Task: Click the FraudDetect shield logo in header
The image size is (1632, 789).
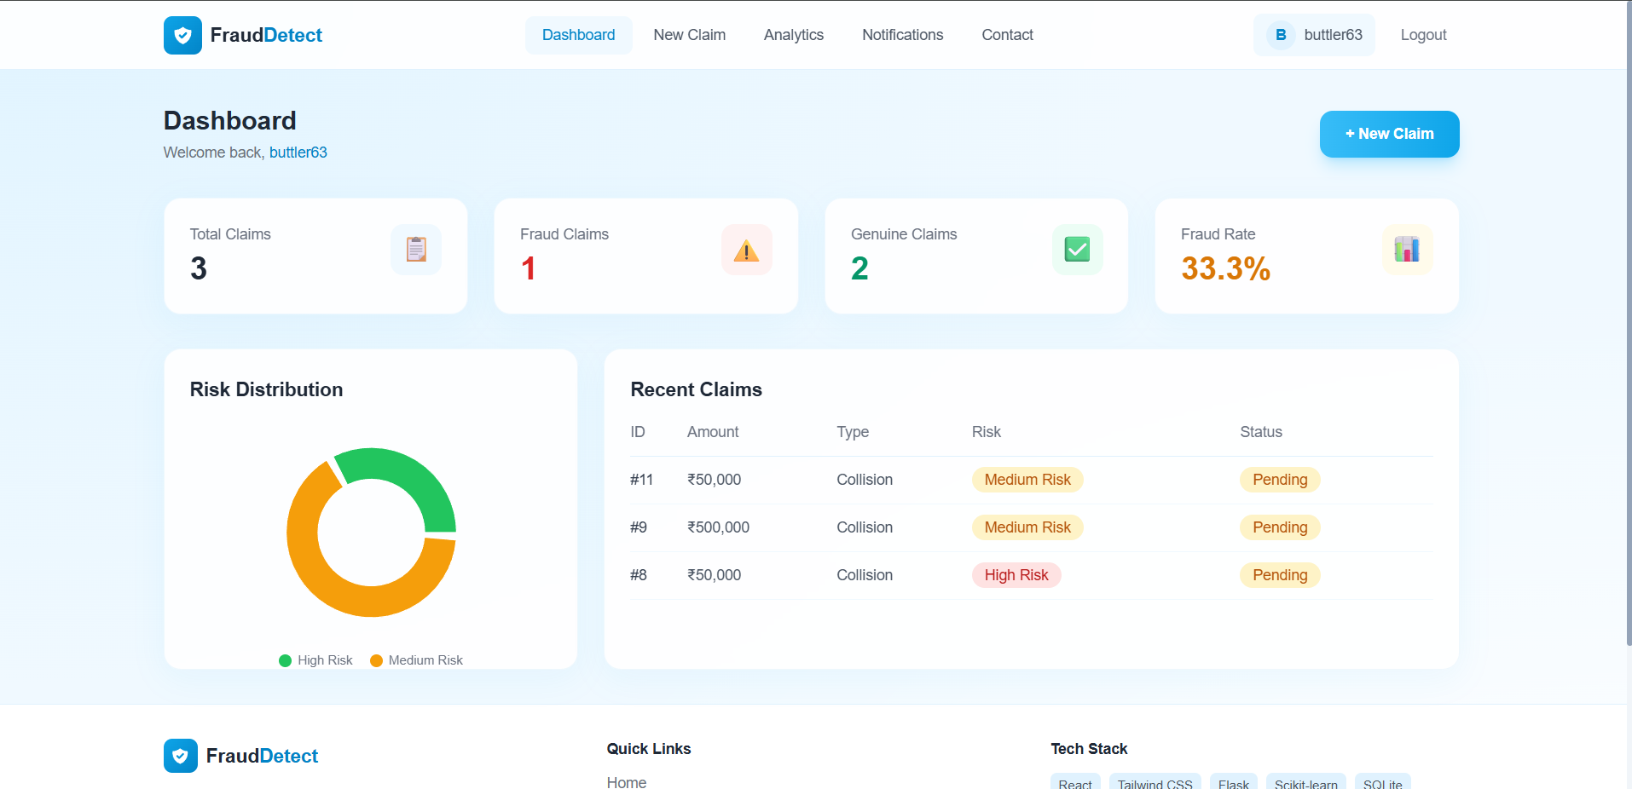Action: (x=182, y=35)
